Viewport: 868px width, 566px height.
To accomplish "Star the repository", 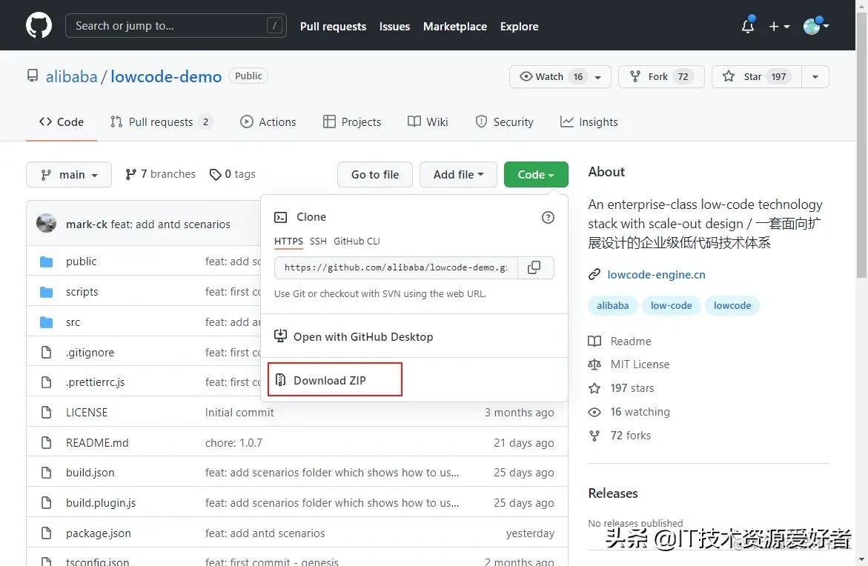I will click(x=756, y=76).
